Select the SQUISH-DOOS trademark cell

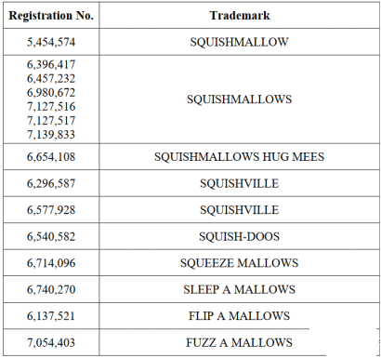click(x=240, y=237)
